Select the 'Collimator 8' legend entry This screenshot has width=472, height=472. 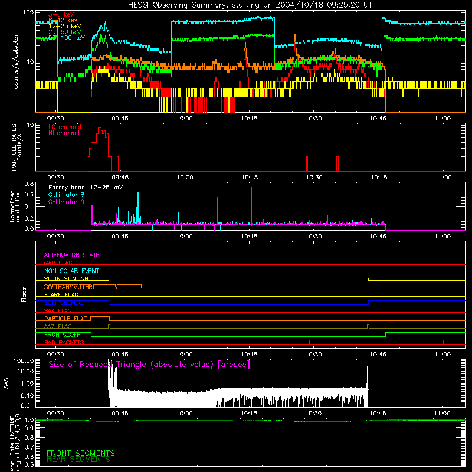[x=66, y=195]
